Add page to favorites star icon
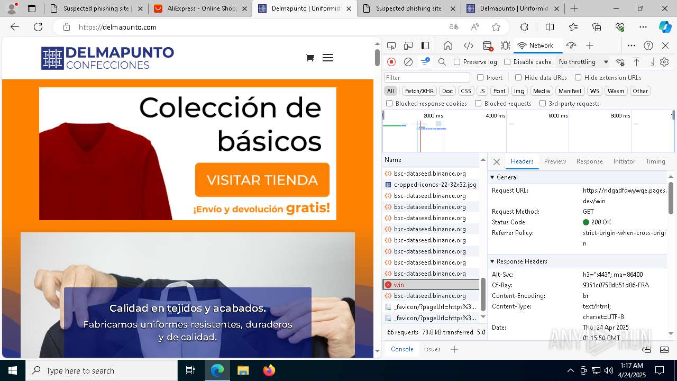 click(496, 27)
